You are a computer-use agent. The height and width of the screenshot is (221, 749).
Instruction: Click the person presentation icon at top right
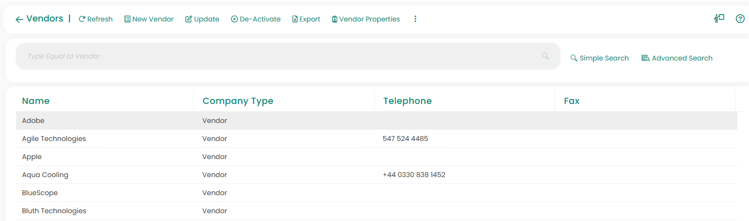pyautogui.click(x=719, y=19)
